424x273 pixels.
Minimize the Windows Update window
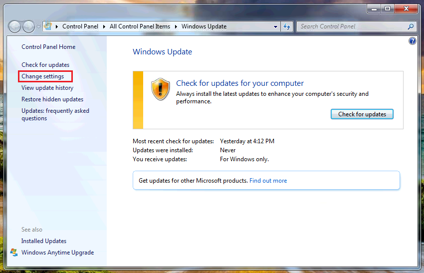point(374,9)
